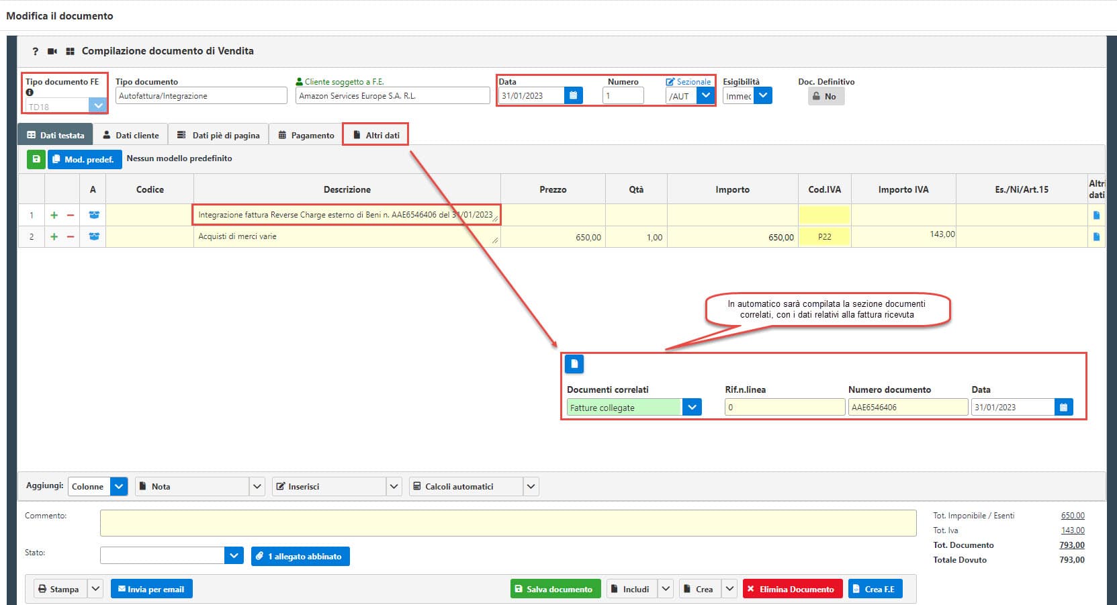The height and width of the screenshot is (605, 1117).
Task: Click the info icon under Tipo documento FE
Action: tap(30, 93)
